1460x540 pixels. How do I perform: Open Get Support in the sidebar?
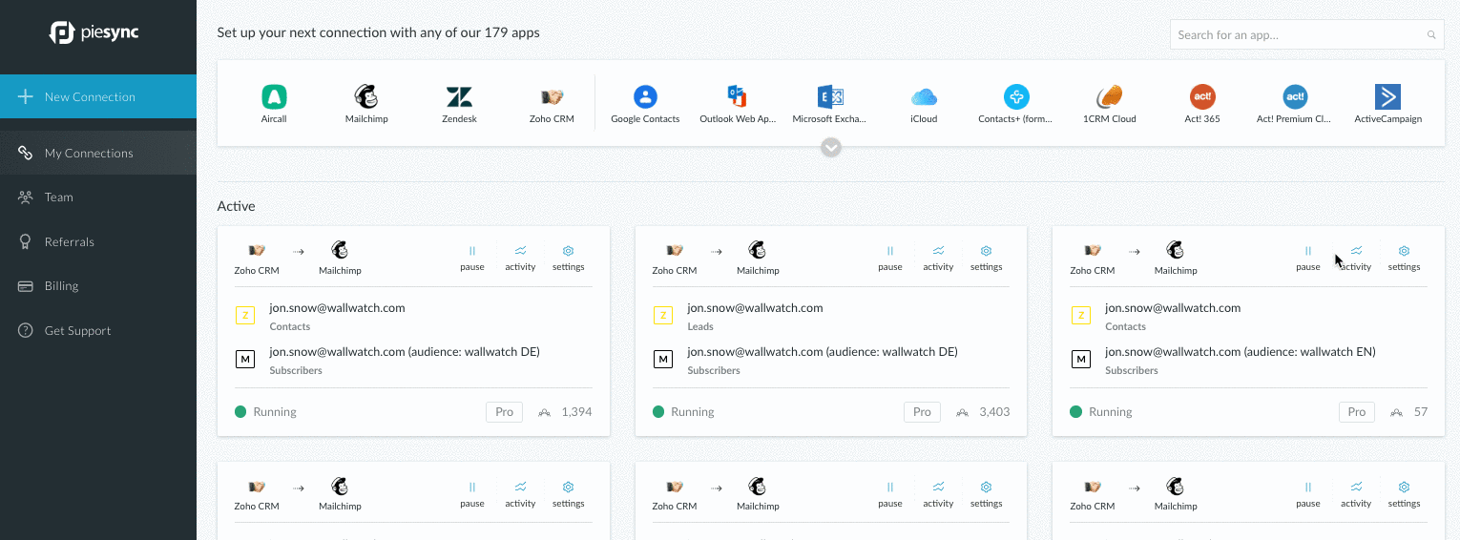coord(98,330)
